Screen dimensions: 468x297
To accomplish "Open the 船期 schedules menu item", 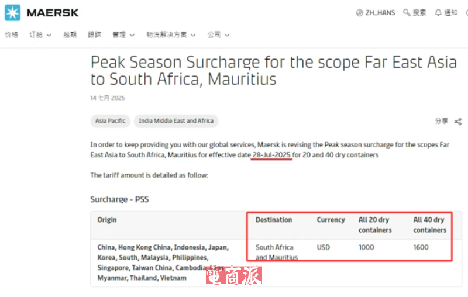I will pyautogui.click(x=70, y=34).
